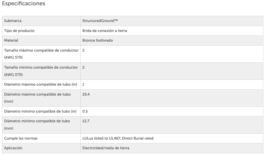Image resolution: width=266 pixels, height=156 pixels.
Task: Select Diámetro mínimo compatible de tubo (mm) label
Action: [x=37, y=125]
